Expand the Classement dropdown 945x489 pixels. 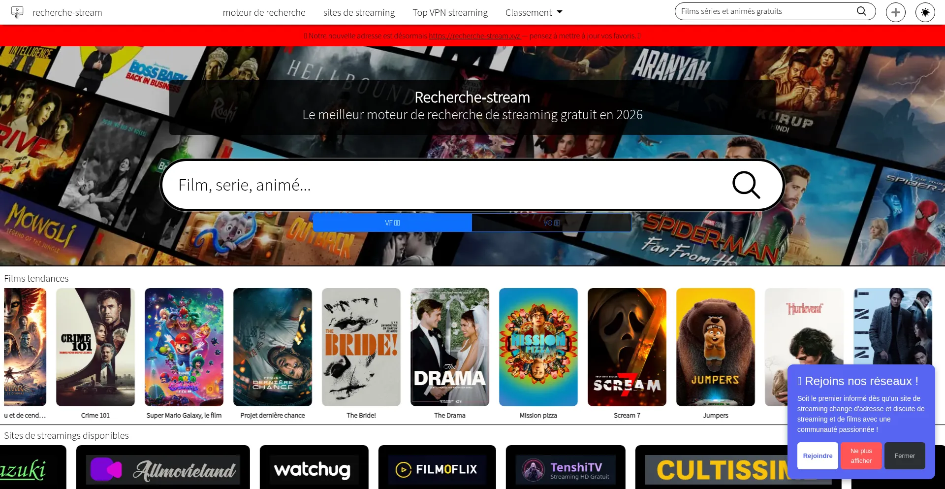(x=534, y=12)
